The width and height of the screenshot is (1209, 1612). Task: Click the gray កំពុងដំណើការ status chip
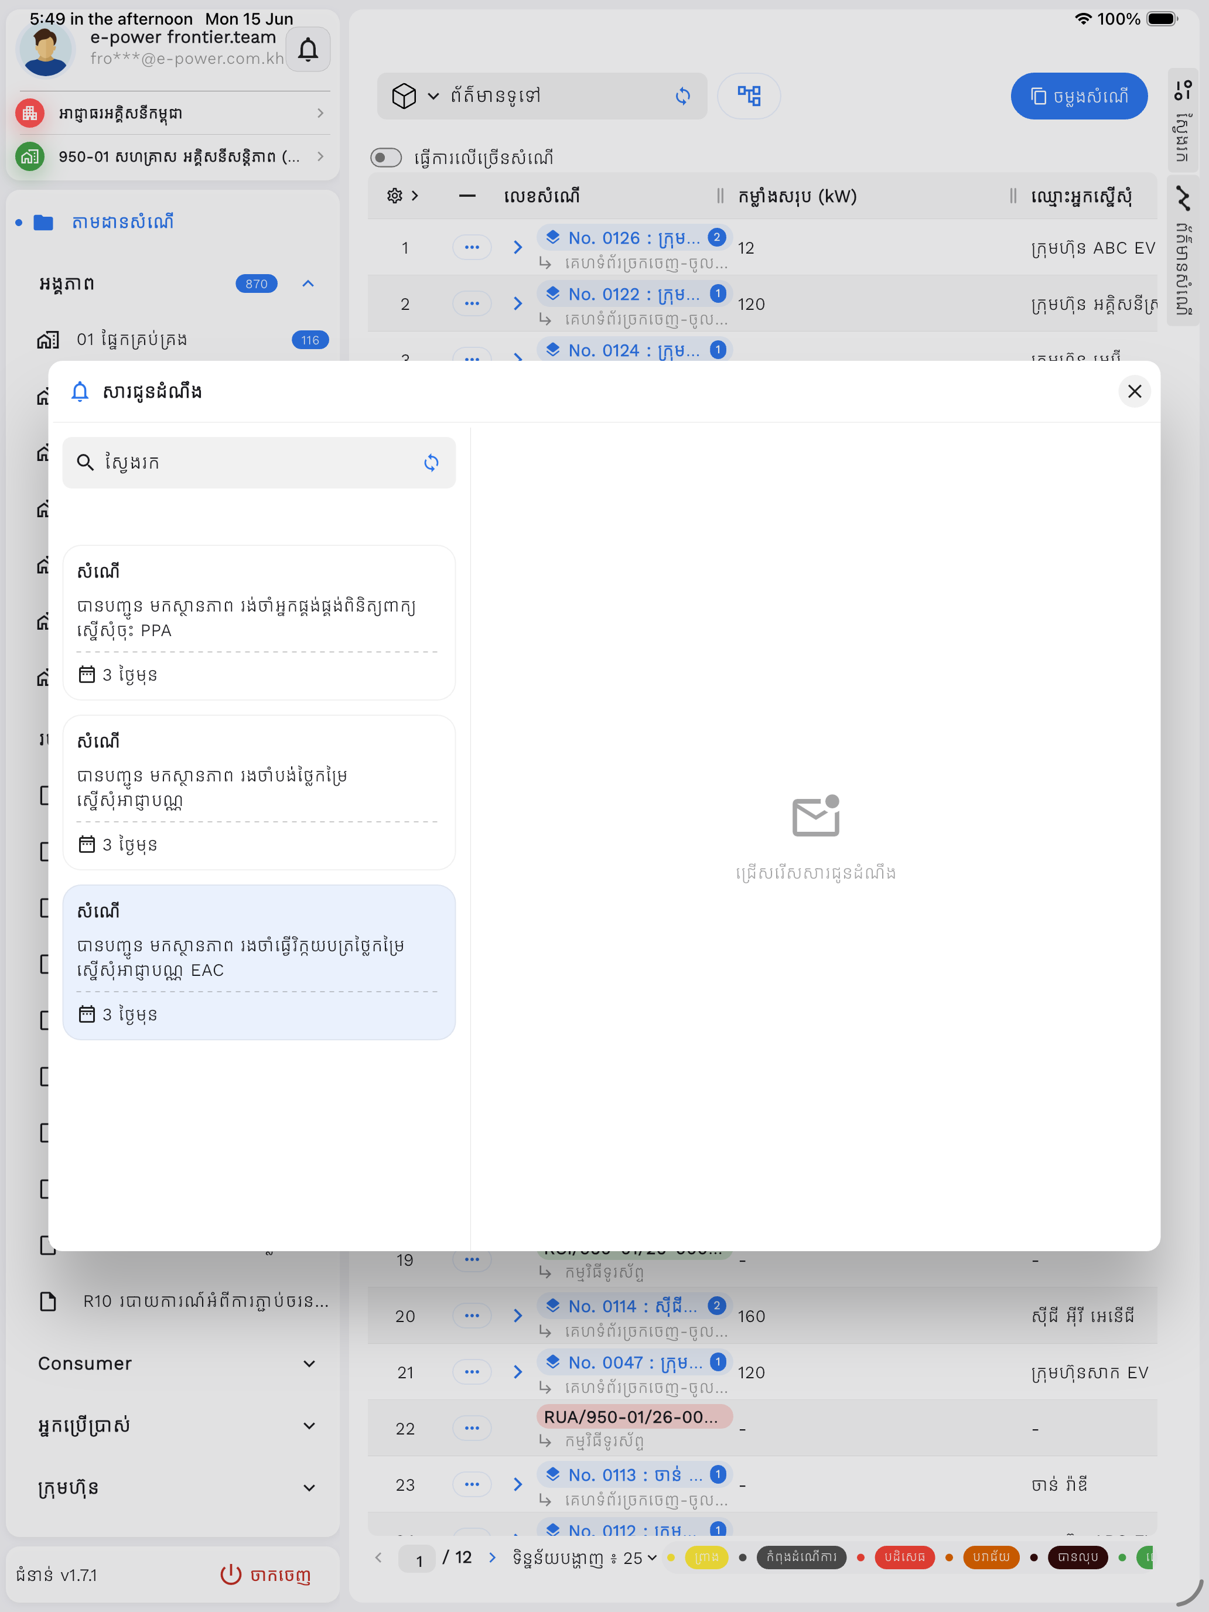coord(801,1558)
